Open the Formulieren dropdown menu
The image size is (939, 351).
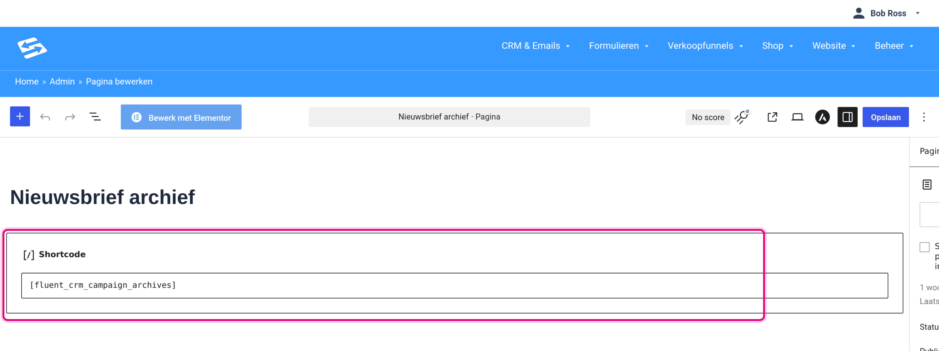[x=618, y=46]
